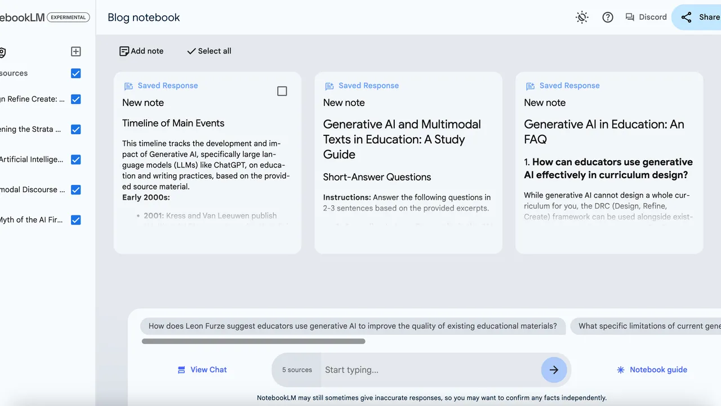Click the source guide icon in the sidebar
The image size is (721, 406).
2,52
